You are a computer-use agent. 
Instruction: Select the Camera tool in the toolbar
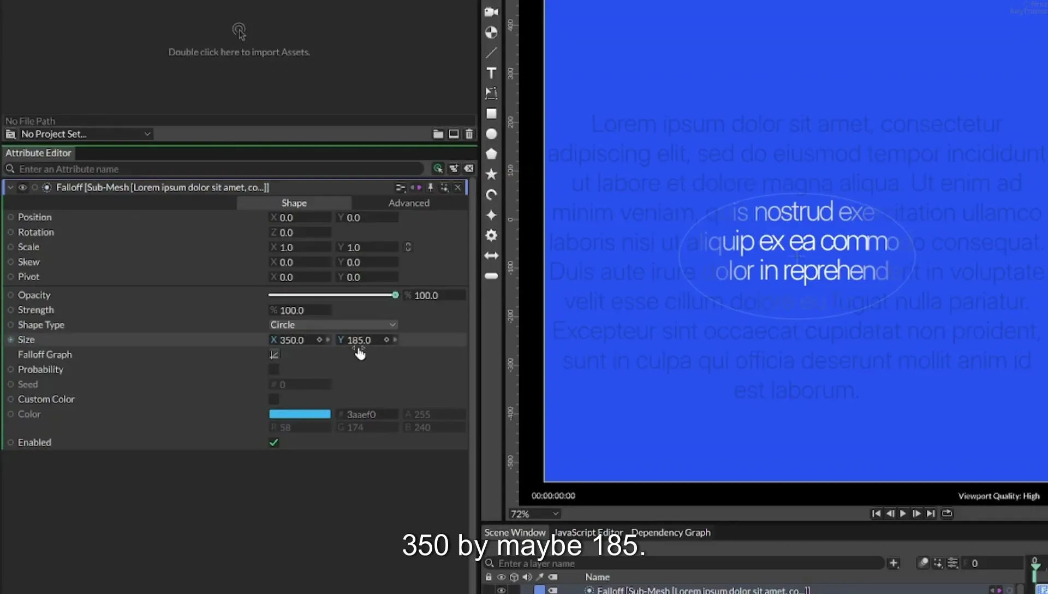[491, 12]
